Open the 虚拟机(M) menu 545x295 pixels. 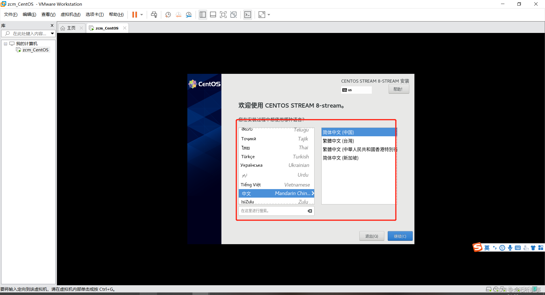click(71, 14)
